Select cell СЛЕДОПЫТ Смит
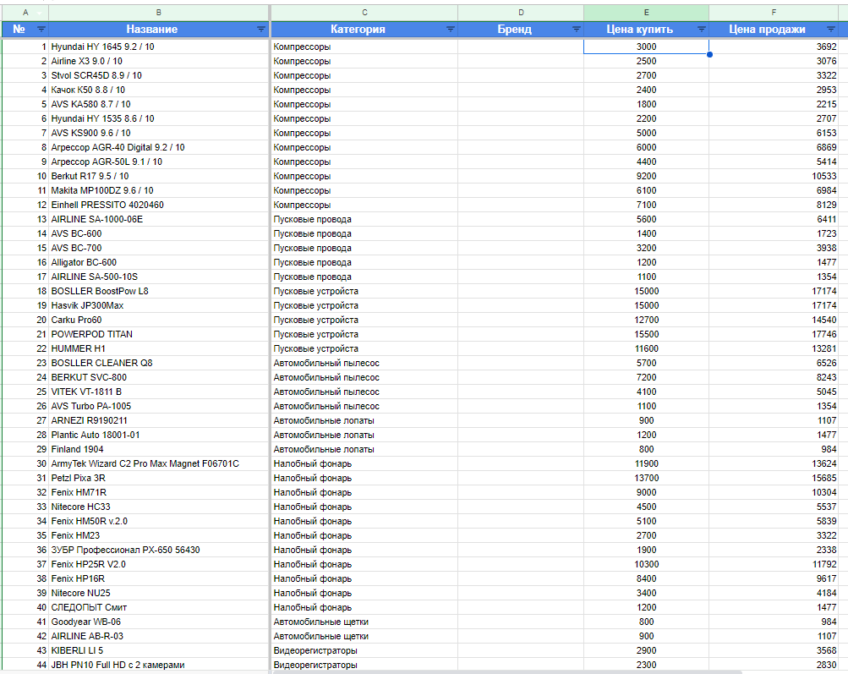This screenshot has width=848, height=674. [x=158, y=607]
